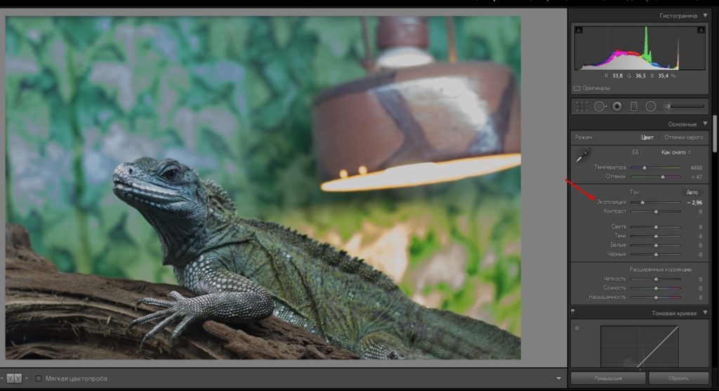Click the Авто tone button
719x391 pixels.
pyautogui.click(x=692, y=192)
